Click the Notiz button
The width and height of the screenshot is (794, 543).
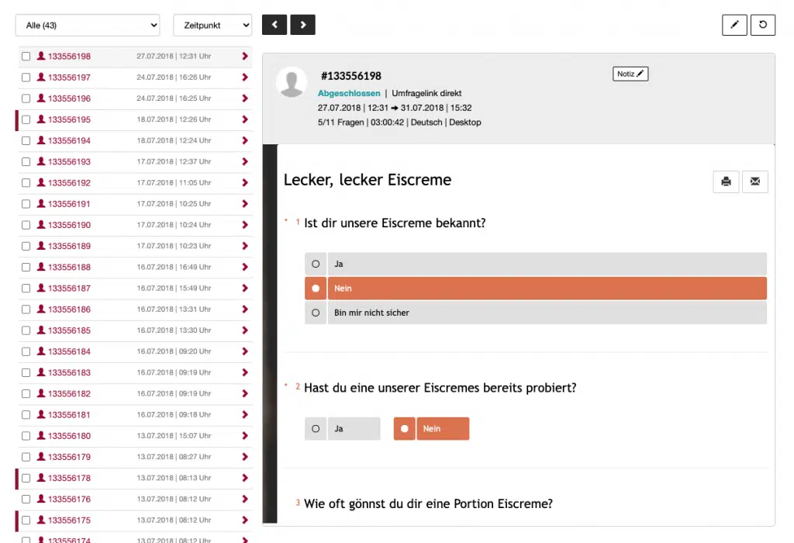(630, 74)
